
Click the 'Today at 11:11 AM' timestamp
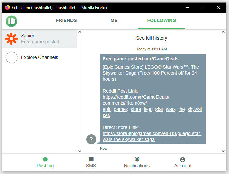(x=151, y=49)
